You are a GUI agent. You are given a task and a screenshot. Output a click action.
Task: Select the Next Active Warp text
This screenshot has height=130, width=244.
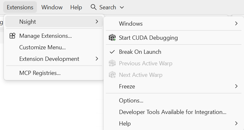[141, 75]
